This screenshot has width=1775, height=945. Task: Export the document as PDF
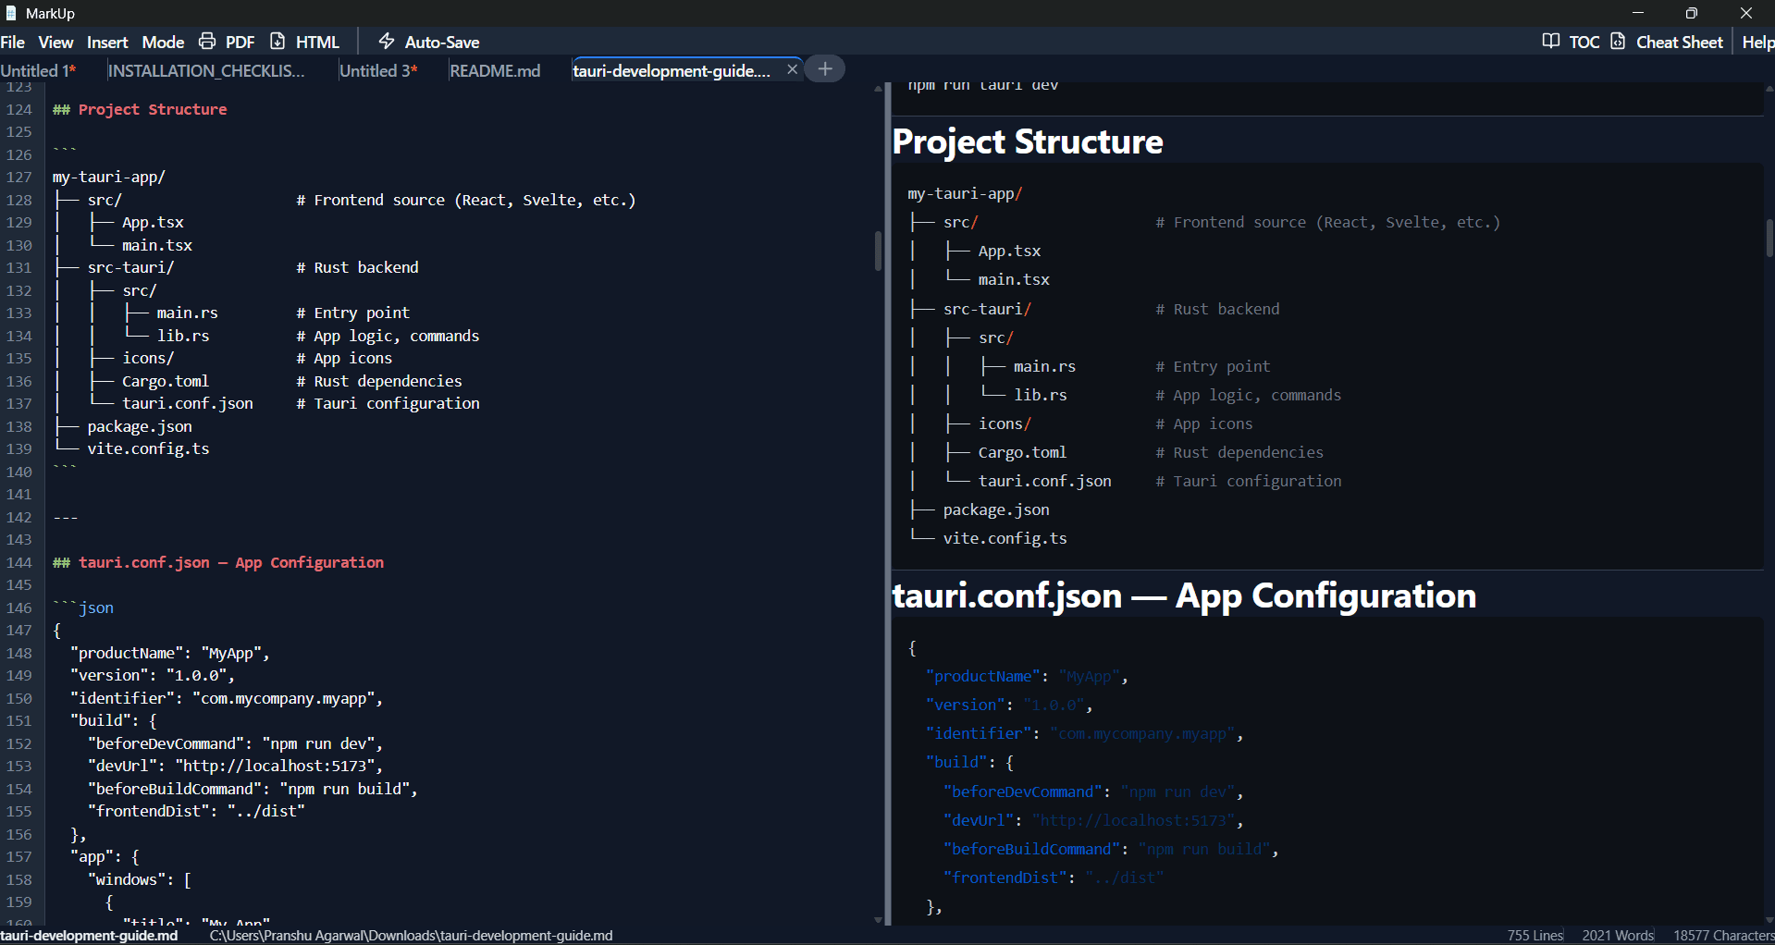(240, 42)
